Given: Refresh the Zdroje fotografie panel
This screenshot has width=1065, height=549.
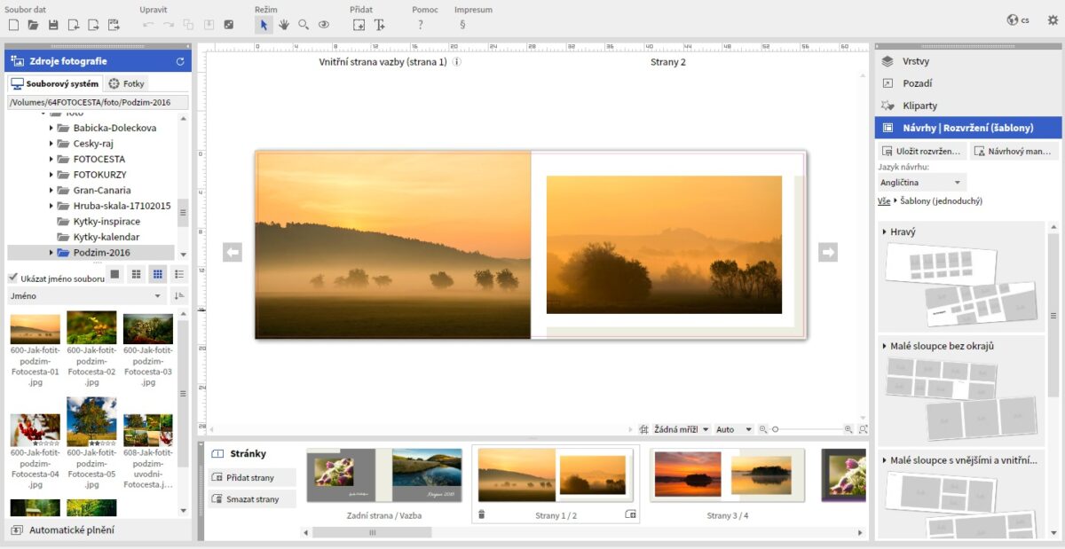Looking at the screenshot, I should 180,61.
